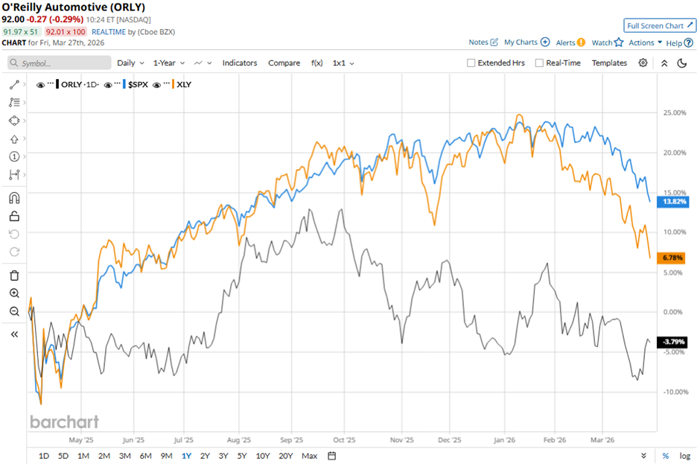Select the 2Y range button
The width and height of the screenshot is (700, 464).
205,456
